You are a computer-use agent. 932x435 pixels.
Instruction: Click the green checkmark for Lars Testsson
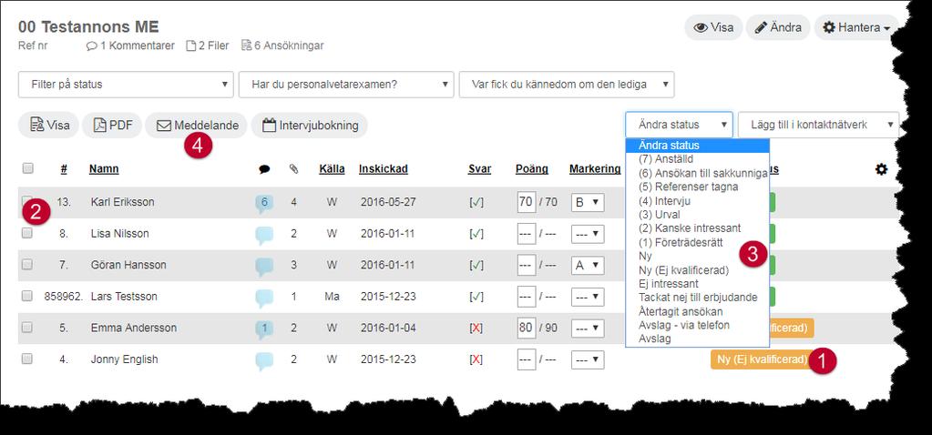pos(476,297)
